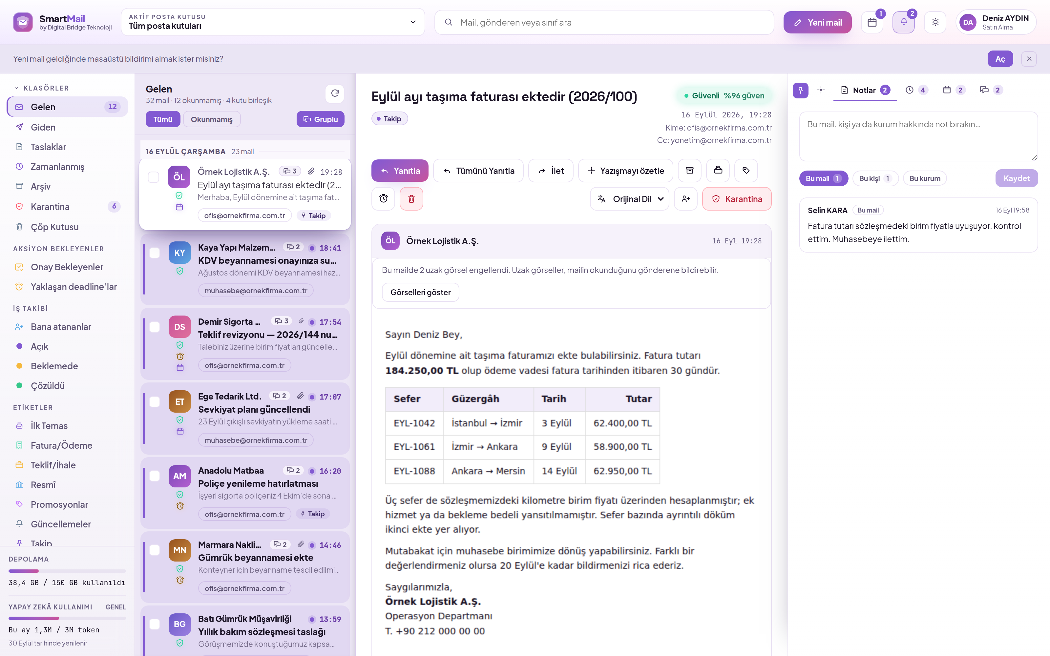Open the Fatura/Ödeme label

tap(67, 445)
